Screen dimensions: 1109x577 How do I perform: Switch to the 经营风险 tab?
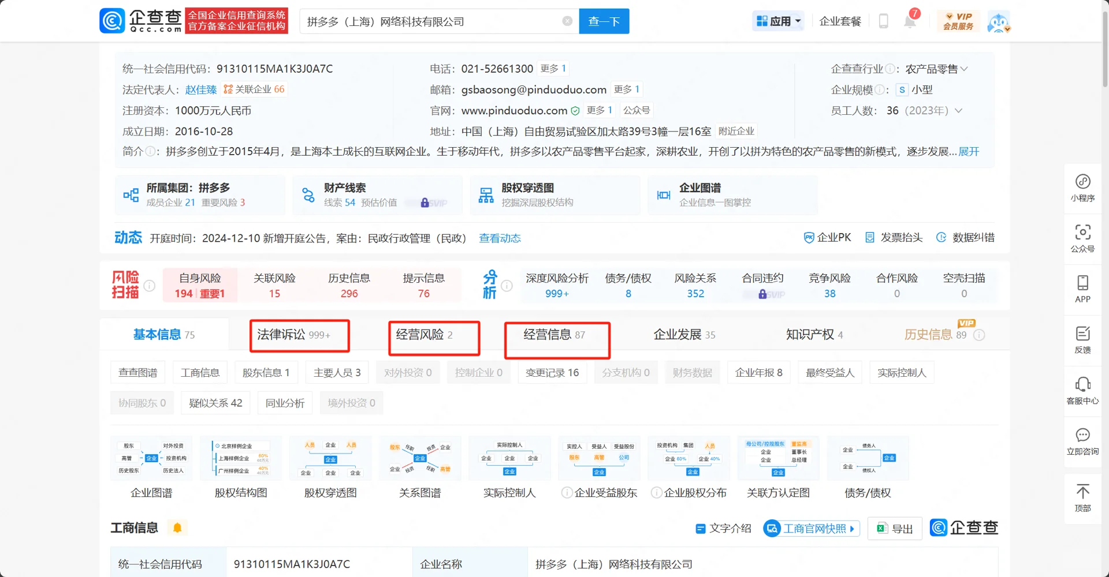pos(425,335)
